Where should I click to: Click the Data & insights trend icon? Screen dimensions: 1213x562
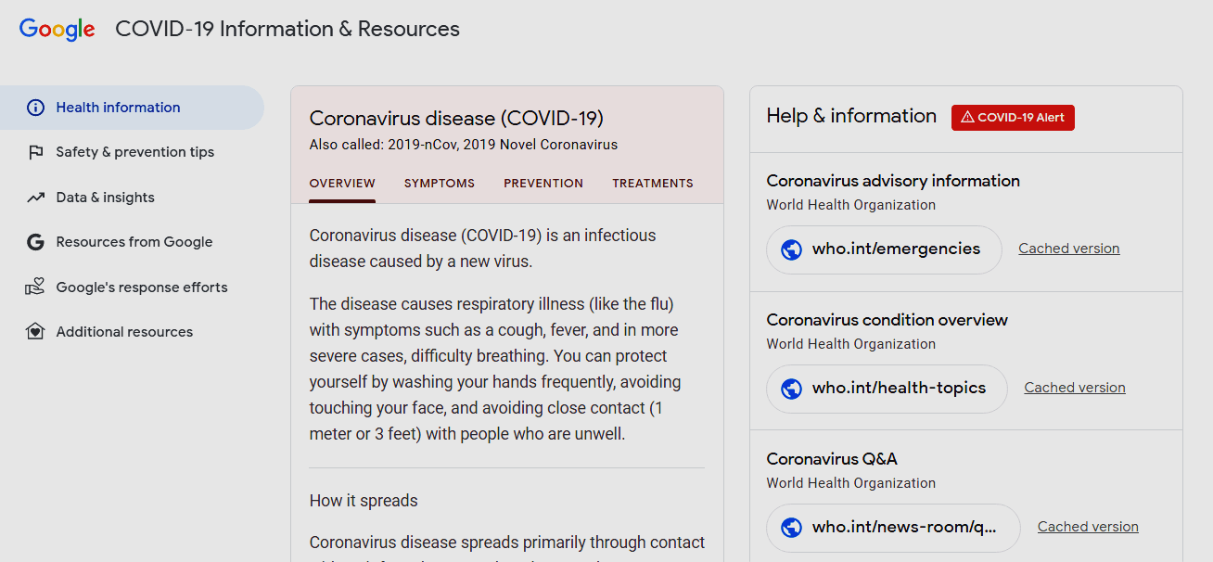pos(35,198)
